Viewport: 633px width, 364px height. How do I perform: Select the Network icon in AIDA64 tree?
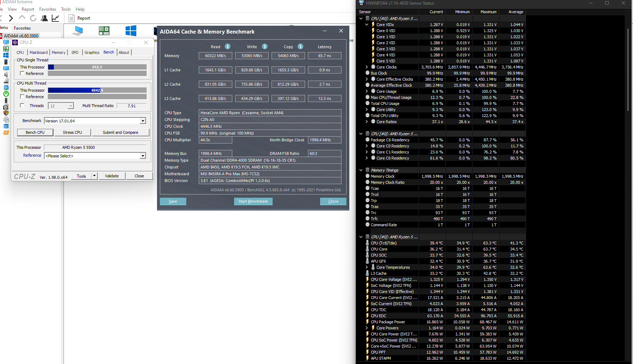coord(6,87)
